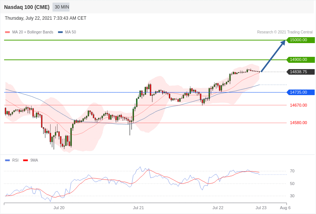This screenshot has height=214, width=316.
Task: Click the blue forecast arrow head
Action: [283, 43]
